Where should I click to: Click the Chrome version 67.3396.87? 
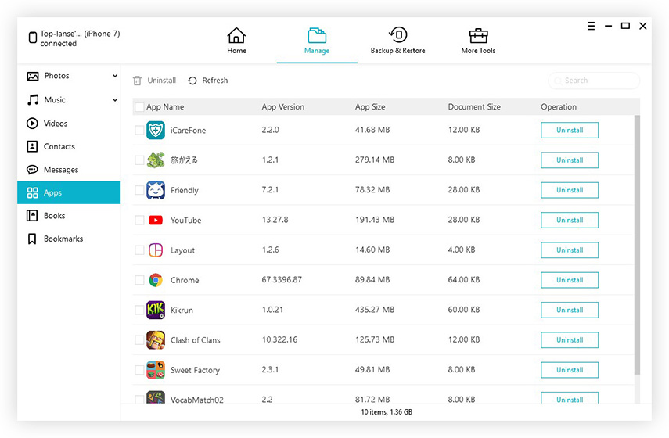pyautogui.click(x=282, y=280)
